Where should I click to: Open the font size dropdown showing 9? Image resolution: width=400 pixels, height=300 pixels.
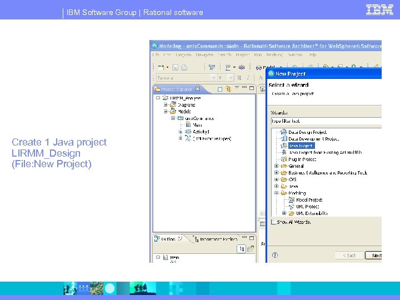pyautogui.click(x=231, y=78)
